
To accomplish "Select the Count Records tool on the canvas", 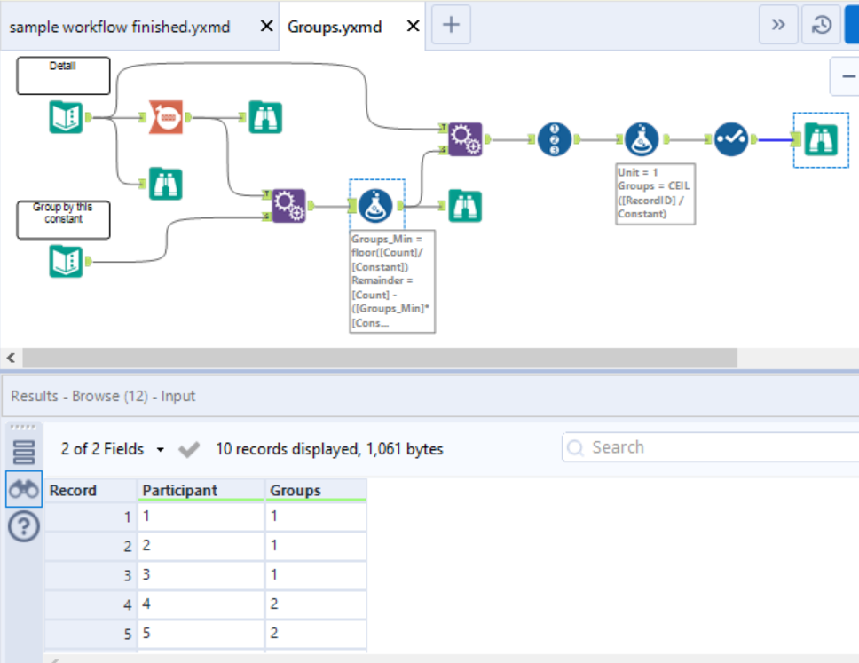I will 164,116.
